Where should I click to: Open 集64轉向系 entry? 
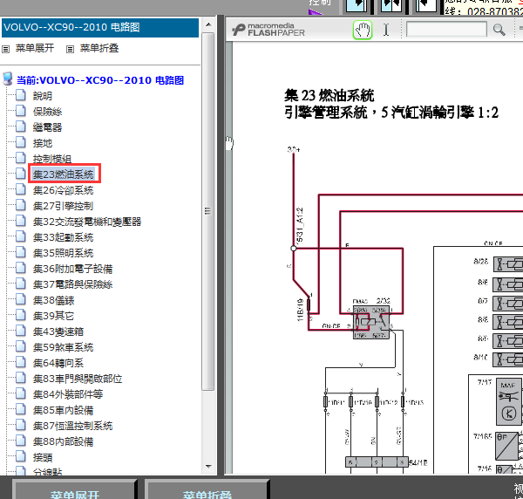(x=58, y=363)
